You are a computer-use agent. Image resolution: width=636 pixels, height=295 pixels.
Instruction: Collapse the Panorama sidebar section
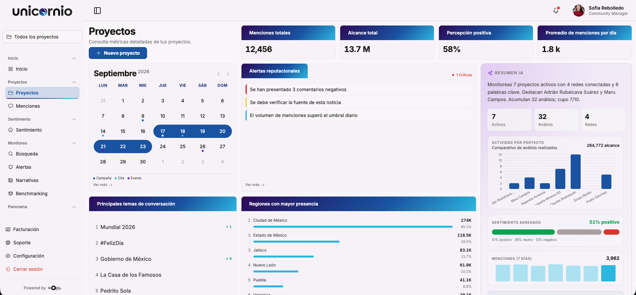tap(74, 207)
